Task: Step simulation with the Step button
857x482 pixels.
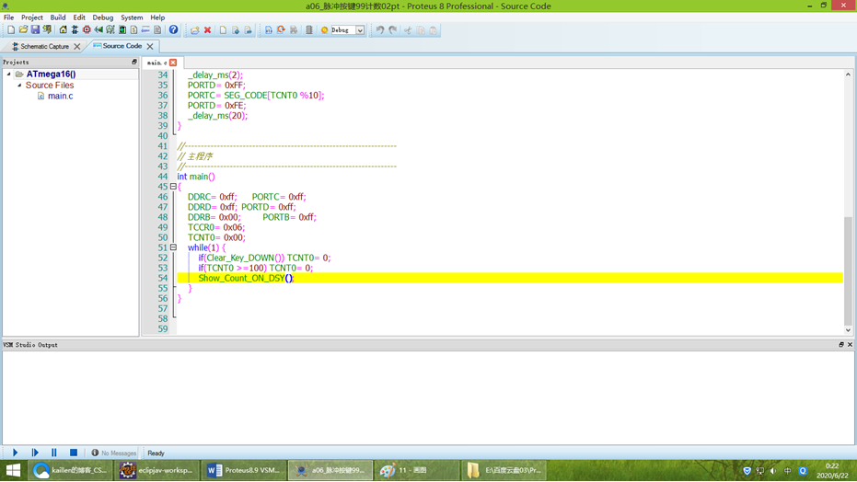Action: 35,453
